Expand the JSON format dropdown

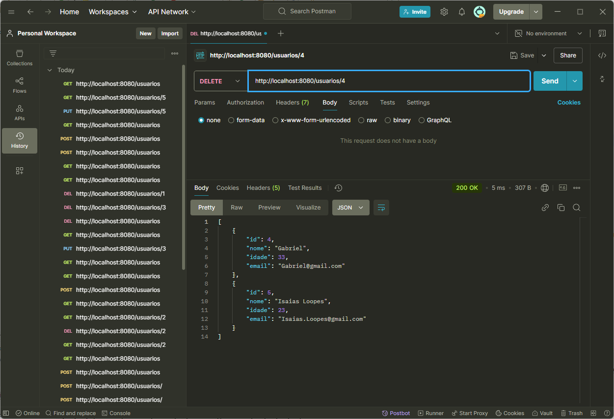(x=350, y=208)
